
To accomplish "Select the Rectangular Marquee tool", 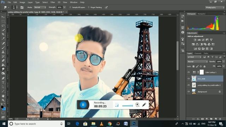I will tap(3, 21).
